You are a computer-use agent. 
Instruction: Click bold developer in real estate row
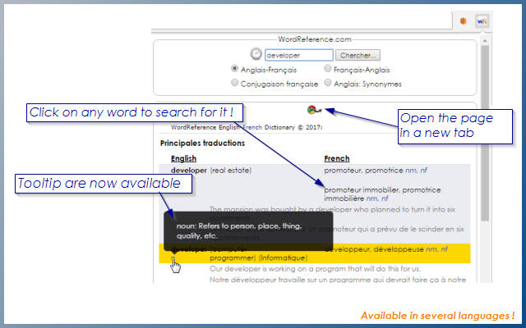point(189,171)
